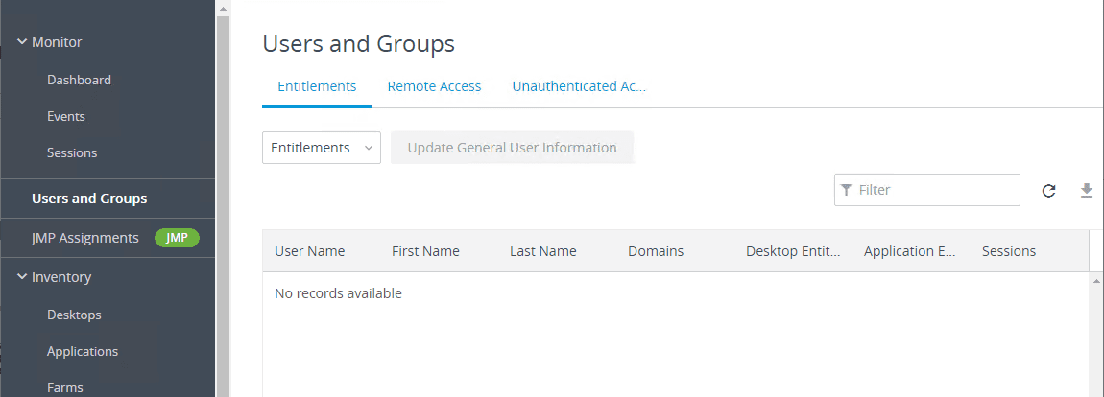Image resolution: width=1104 pixels, height=397 pixels.
Task: Open JMP Assignments page
Action: 85,238
